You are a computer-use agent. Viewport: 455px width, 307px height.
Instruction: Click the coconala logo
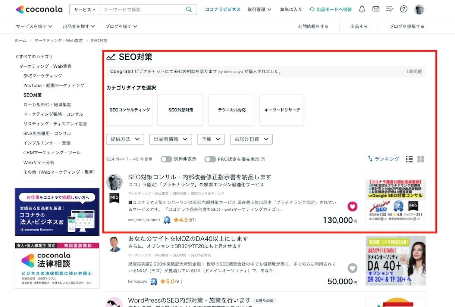click(x=40, y=9)
